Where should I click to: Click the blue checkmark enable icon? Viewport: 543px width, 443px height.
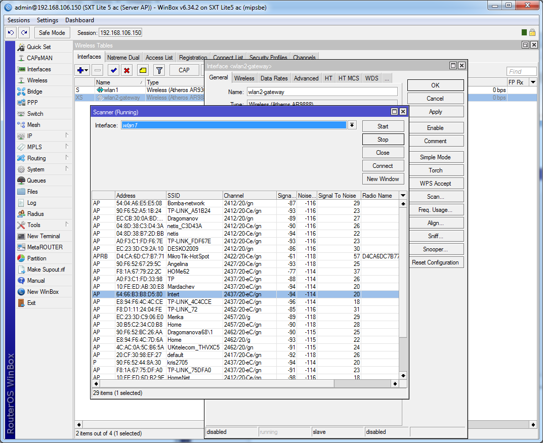click(x=114, y=70)
